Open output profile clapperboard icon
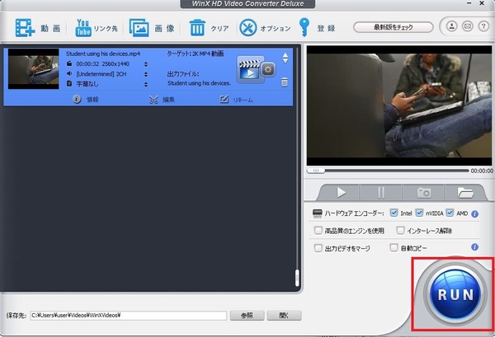This screenshot has width=495, height=337. (250, 70)
